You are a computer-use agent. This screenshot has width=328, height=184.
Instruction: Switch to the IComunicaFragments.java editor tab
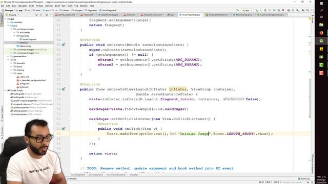[x=272, y=15]
